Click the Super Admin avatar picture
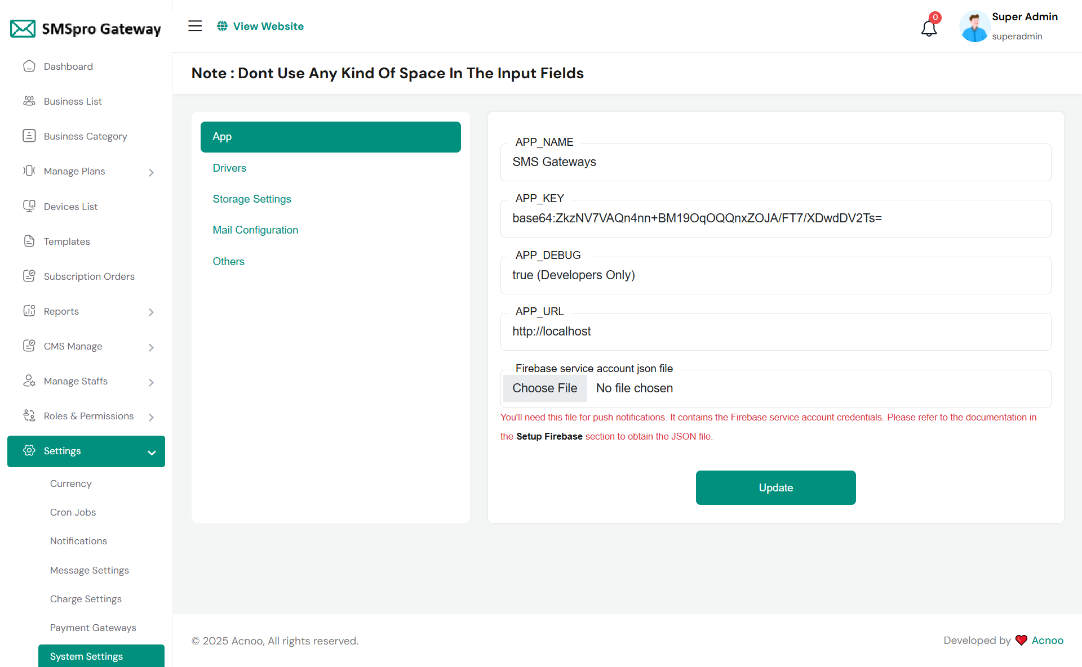1082x667 pixels. click(x=974, y=26)
